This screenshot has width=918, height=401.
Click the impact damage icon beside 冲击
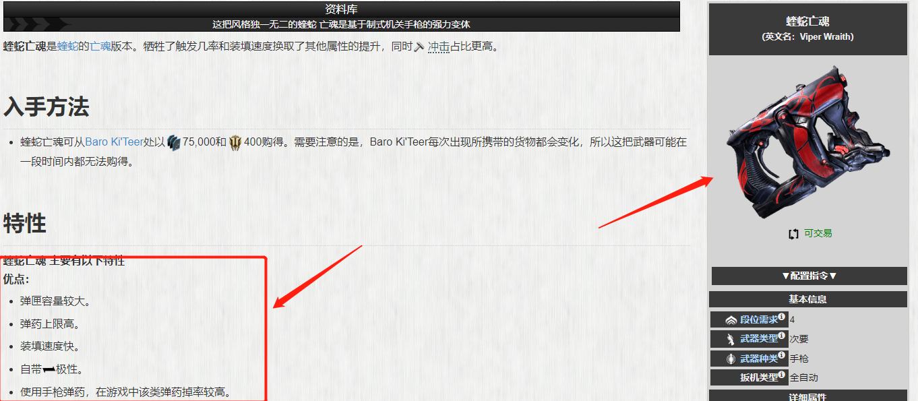pyautogui.click(x=419, y=47)
